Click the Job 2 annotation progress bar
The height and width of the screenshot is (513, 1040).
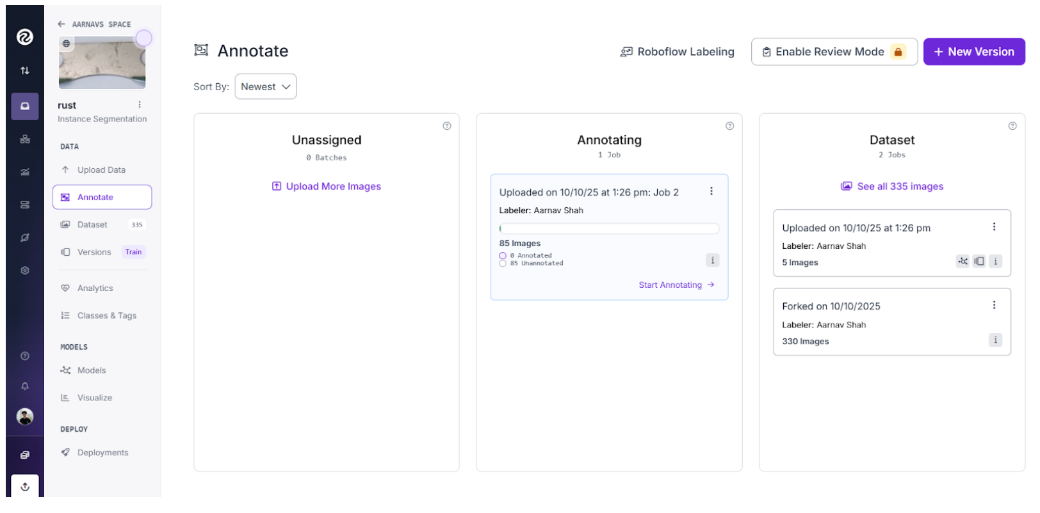click(x=609, y=228)
